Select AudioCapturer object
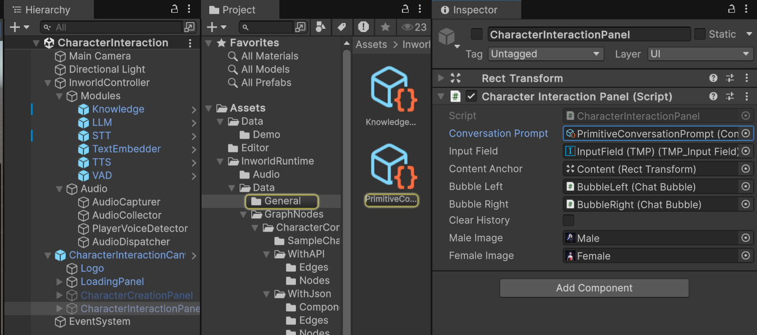The image size is (757, 335). 126,202
